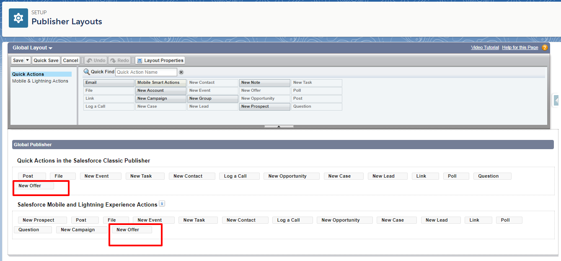Select New Offer in Classic Publisher actions
This screenshot has width=561, height=261.
pos(34,186)
